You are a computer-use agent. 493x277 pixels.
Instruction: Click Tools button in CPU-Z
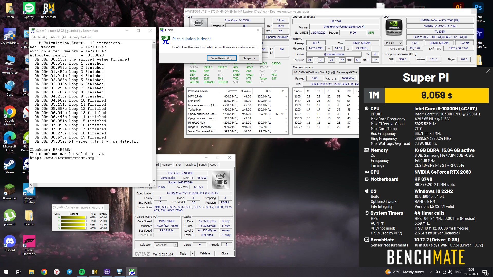point(183,253)
